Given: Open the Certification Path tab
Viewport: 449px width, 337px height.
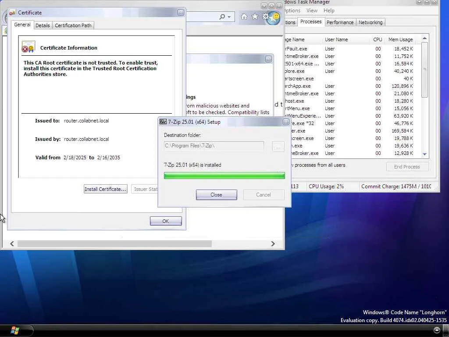Looking at the screenshot, I should point(73,25).
